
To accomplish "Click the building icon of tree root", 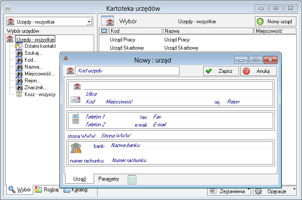I will coord(10,39).
